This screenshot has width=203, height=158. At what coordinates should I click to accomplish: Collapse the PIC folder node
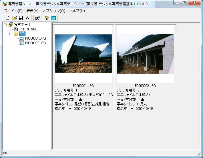tap(11, 34)
